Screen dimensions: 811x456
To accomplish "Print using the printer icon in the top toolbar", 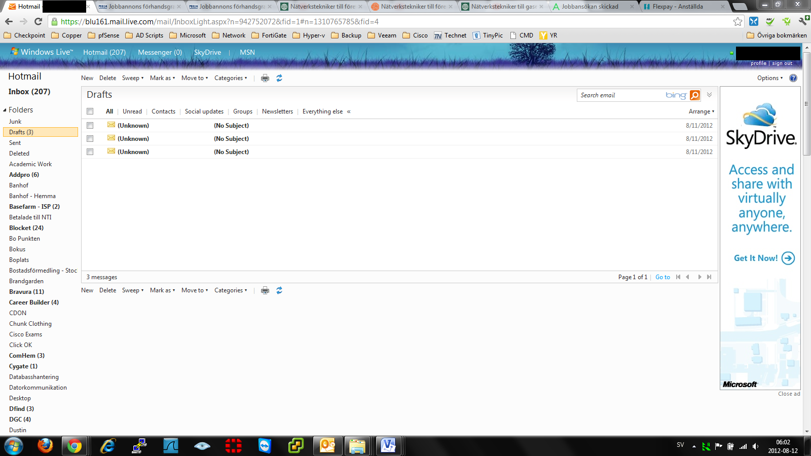I will click(265, 78).
